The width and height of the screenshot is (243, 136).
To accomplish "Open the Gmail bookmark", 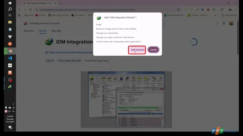I will pyautogui.click(x=29, y=15).
